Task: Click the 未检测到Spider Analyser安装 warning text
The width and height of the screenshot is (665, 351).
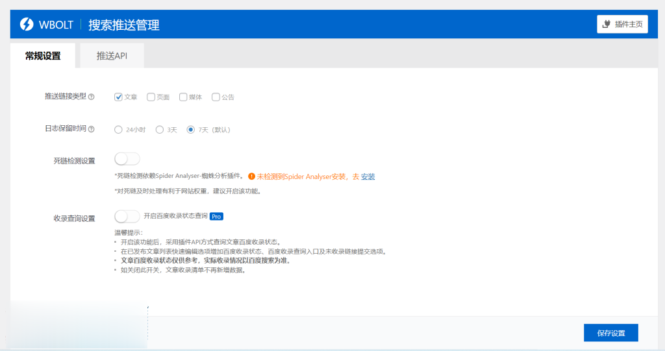Action: [x=301, y=176]
